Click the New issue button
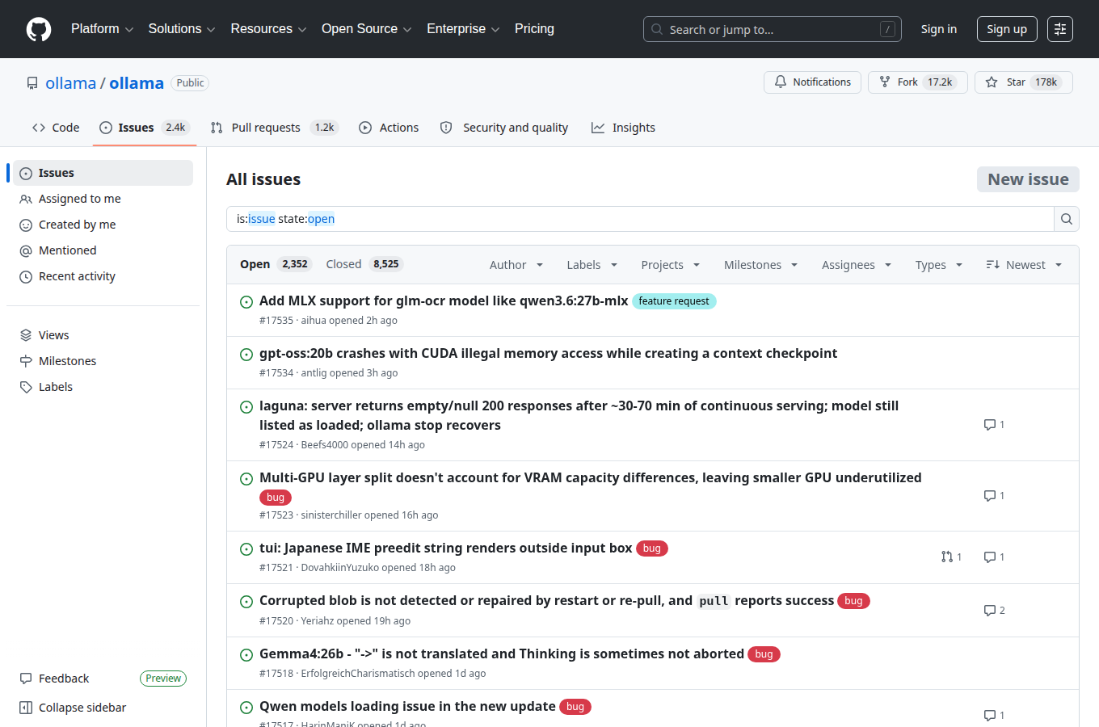The height and width of the screenshot is (727, 1099). coord(1028,179)
